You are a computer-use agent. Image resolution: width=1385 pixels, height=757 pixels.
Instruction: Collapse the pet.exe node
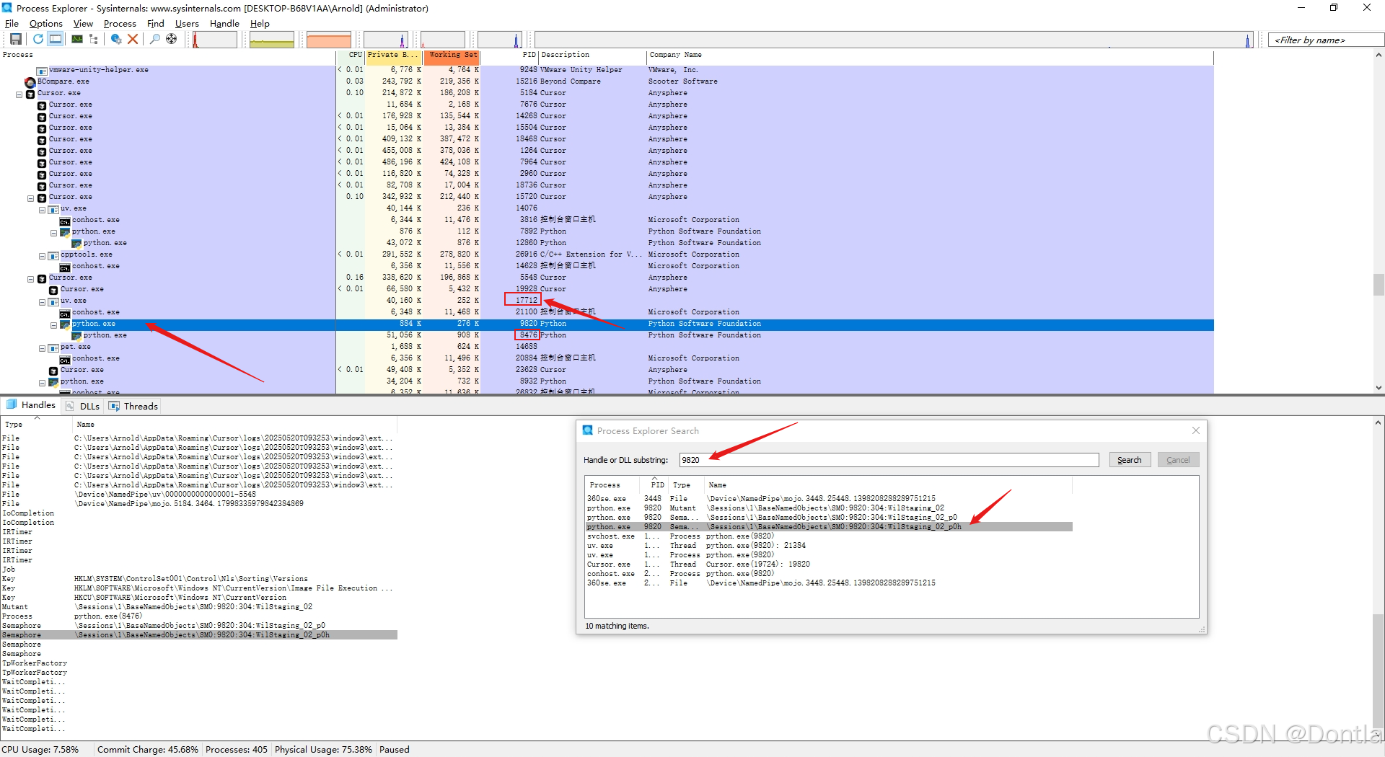pos(43,348)
